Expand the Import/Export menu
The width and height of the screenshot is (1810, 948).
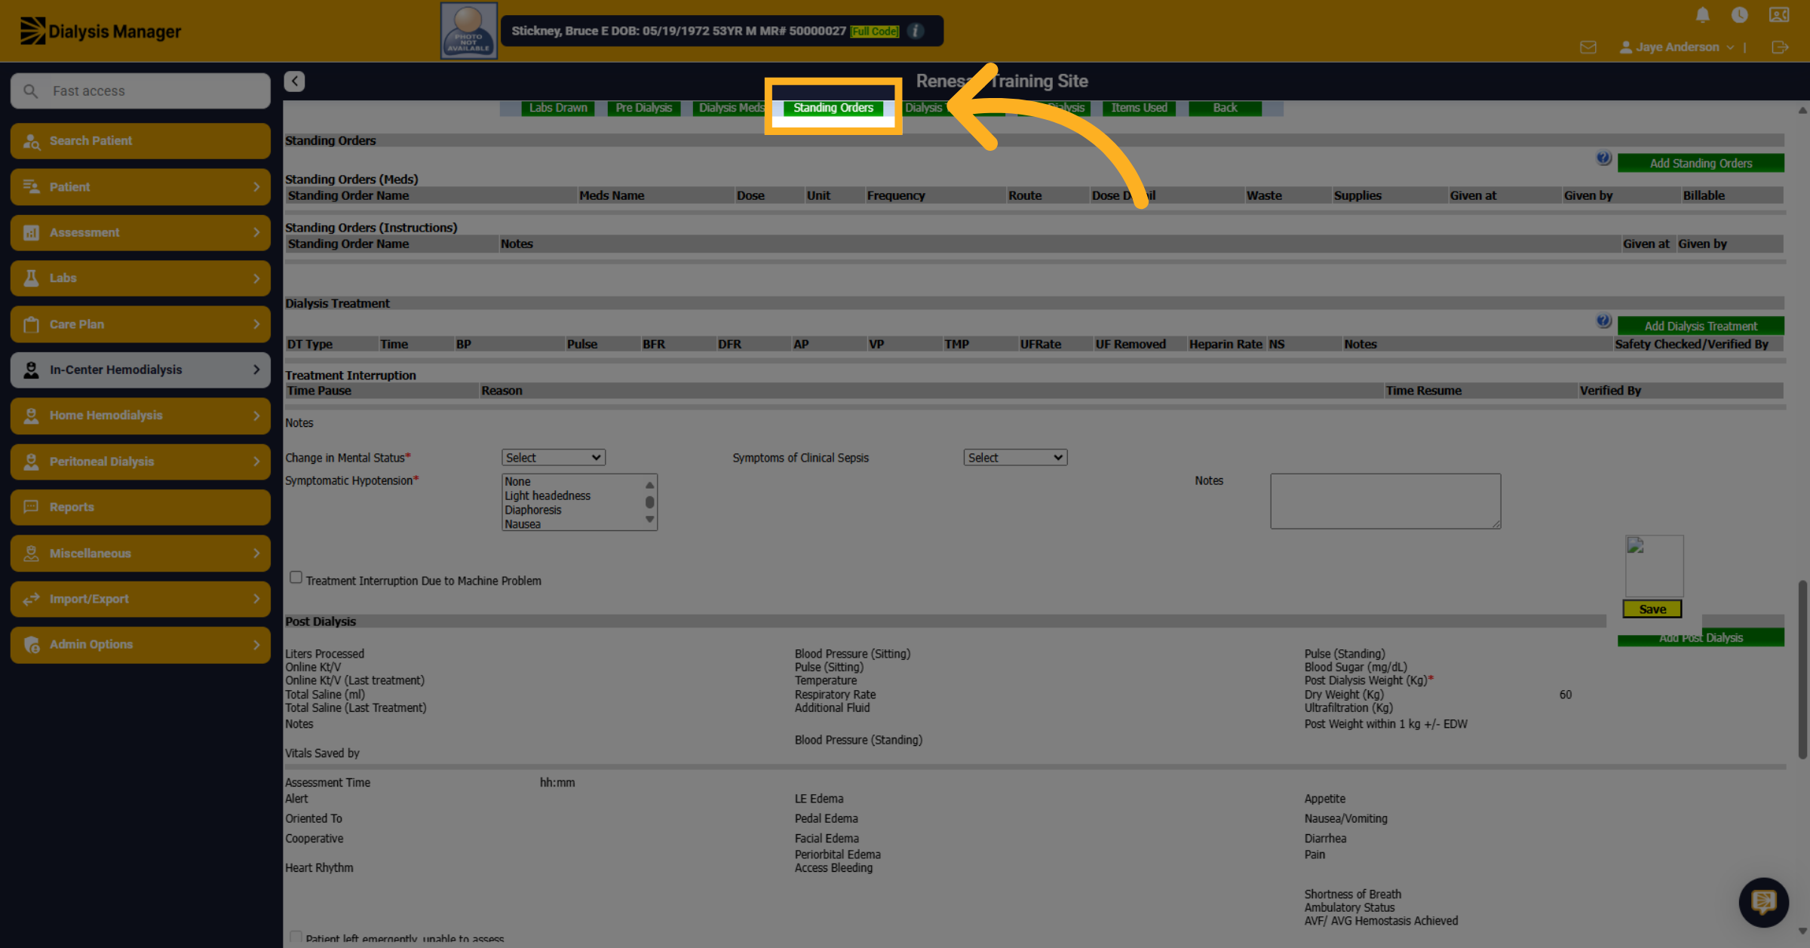pos(140,599)
